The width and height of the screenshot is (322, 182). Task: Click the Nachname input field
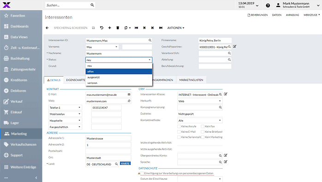(119, 53)
